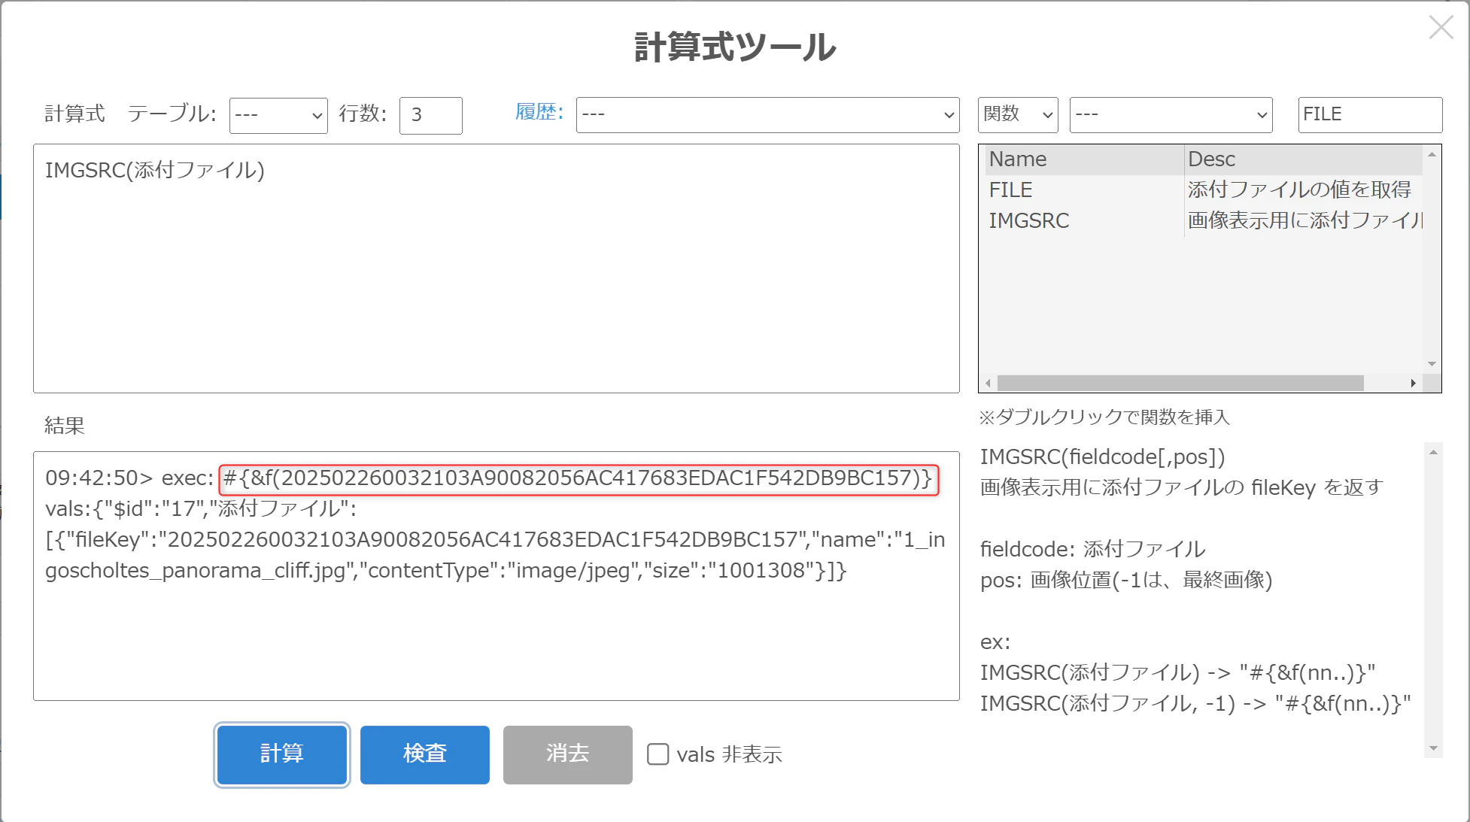Select the FILE function row

(x=1204, y=190)
